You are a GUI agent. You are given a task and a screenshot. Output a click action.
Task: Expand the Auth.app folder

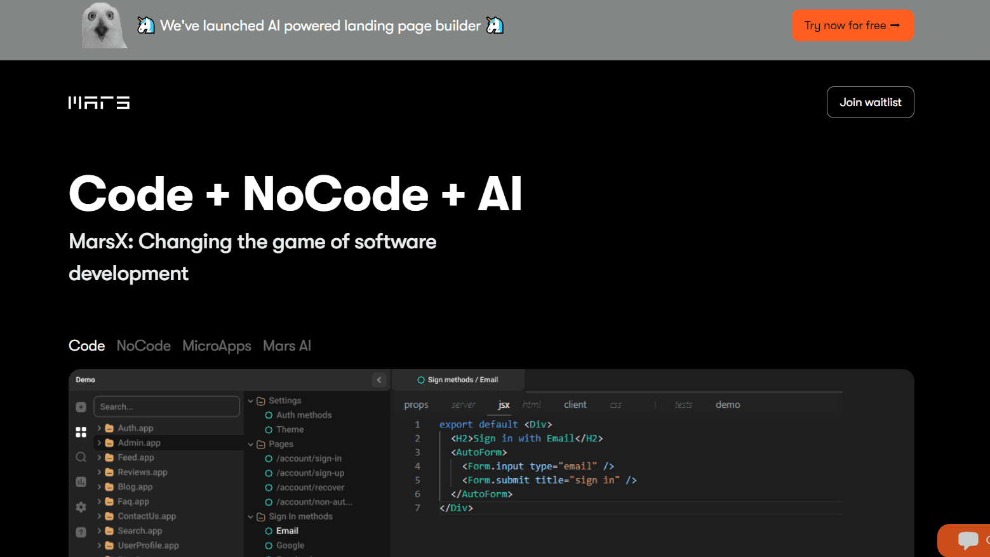point(100,428)
